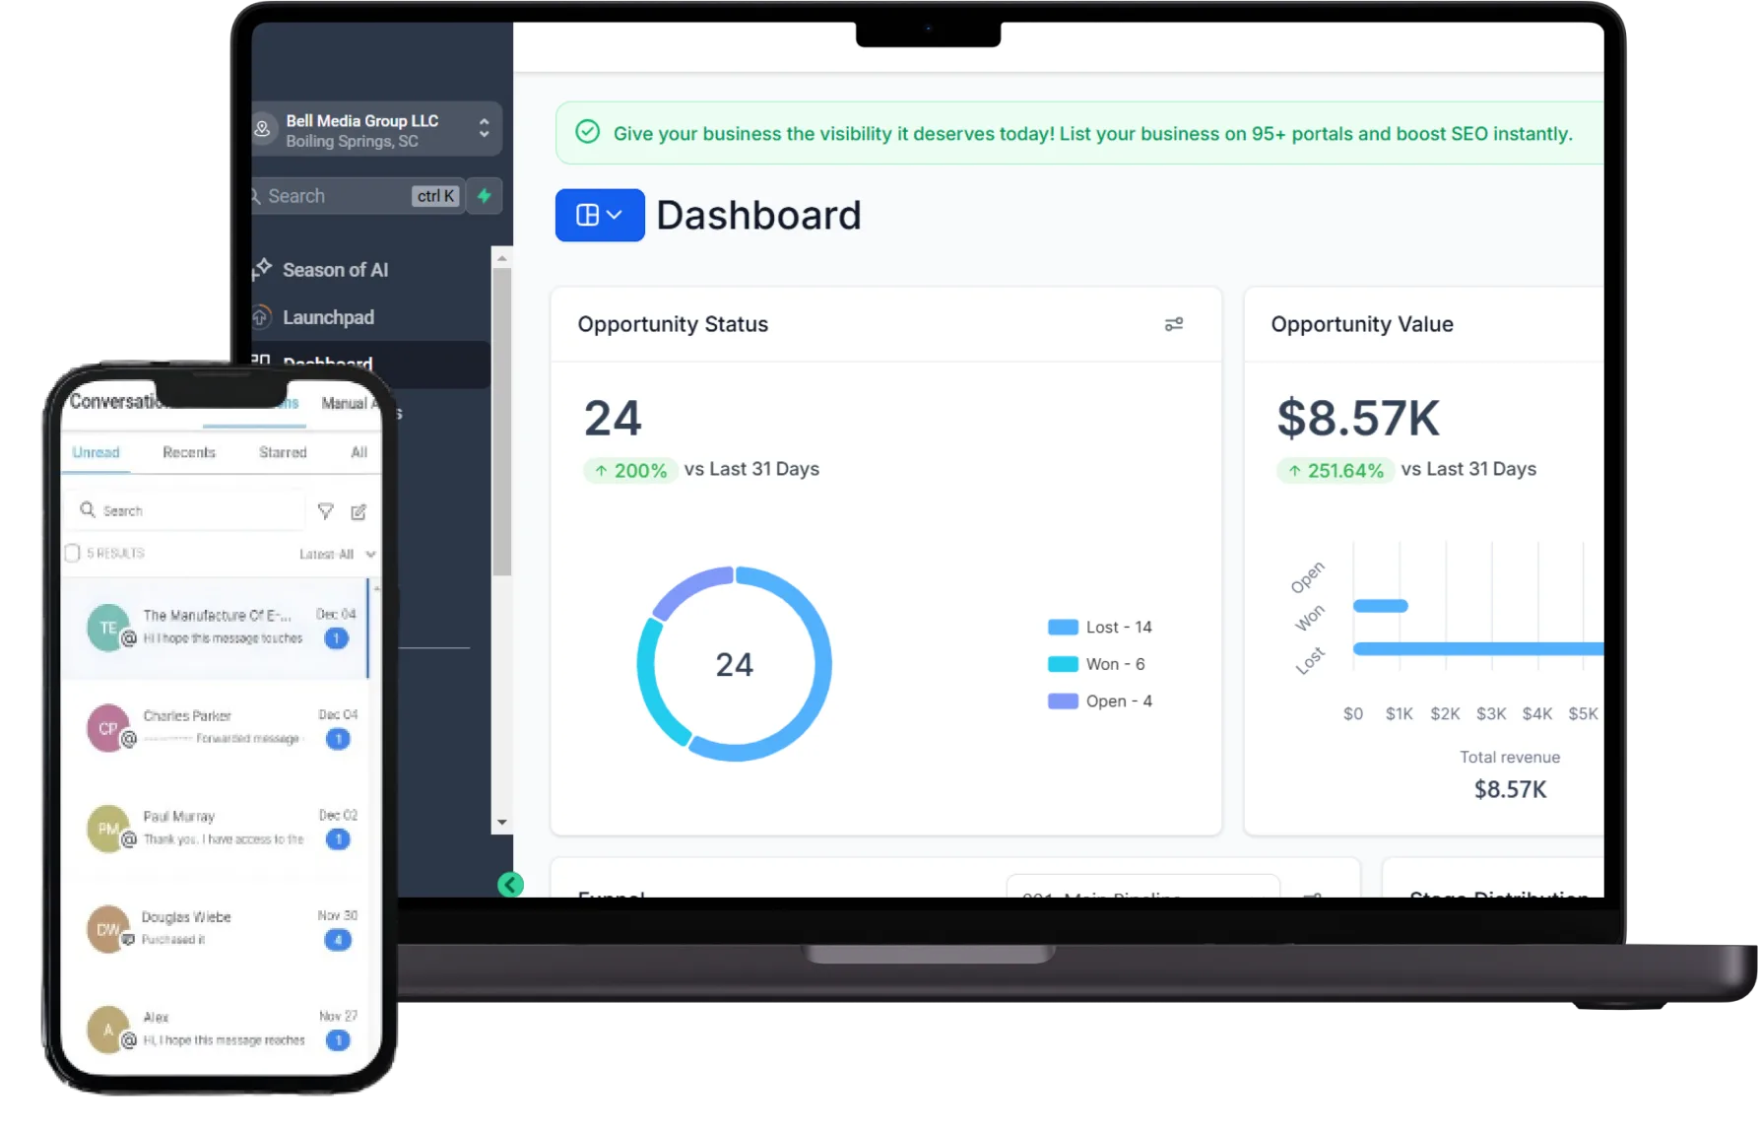Open Opportunity Status filter settings icon
Image resolution: width=1759 pixels, height=1135 pixels.
1173,324
